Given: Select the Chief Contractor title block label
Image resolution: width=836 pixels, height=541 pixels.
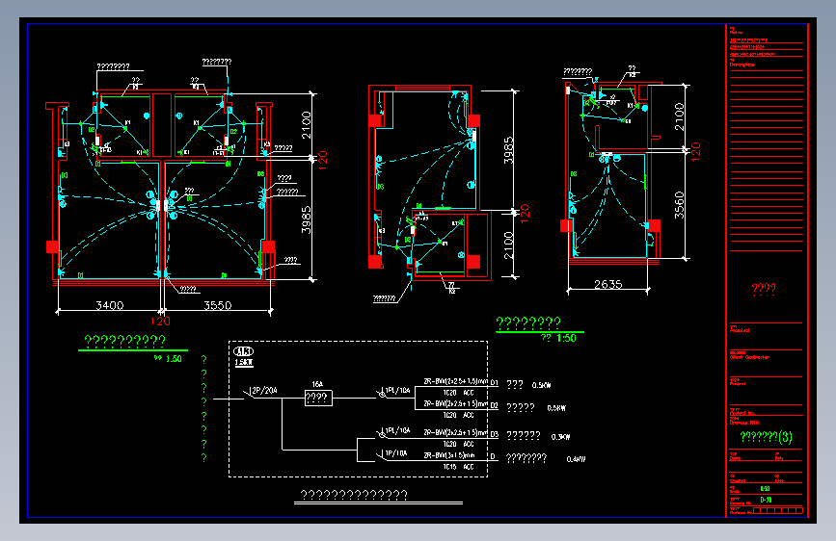Looking at the screenshot, I should [749, 357].
